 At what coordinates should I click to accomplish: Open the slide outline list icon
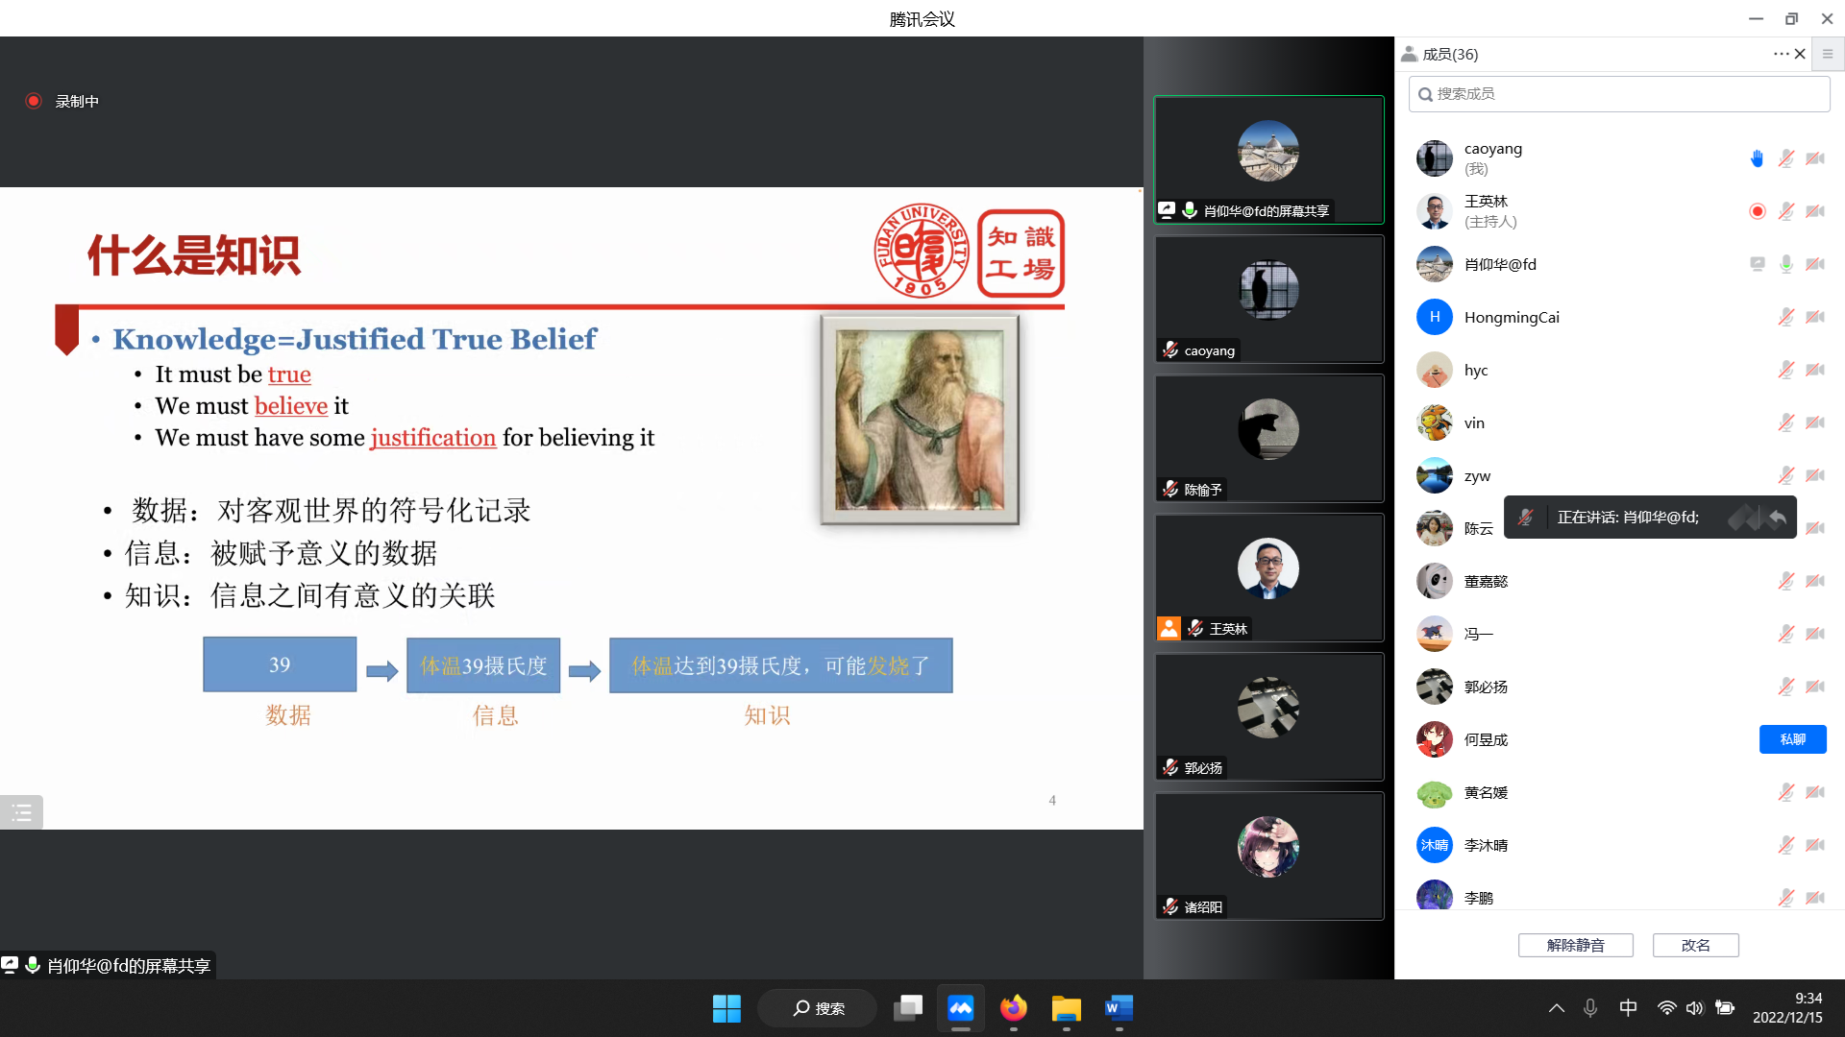pyautogui.click(x=21, y=813)
